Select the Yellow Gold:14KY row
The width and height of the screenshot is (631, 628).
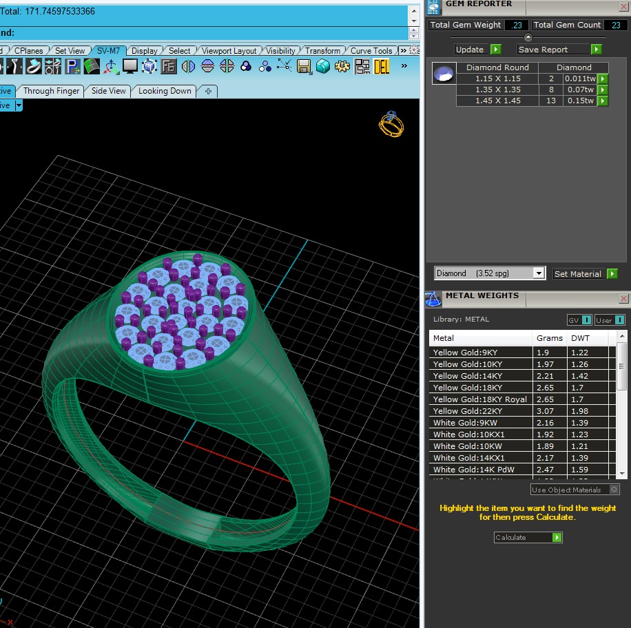(x=522, y=376)
